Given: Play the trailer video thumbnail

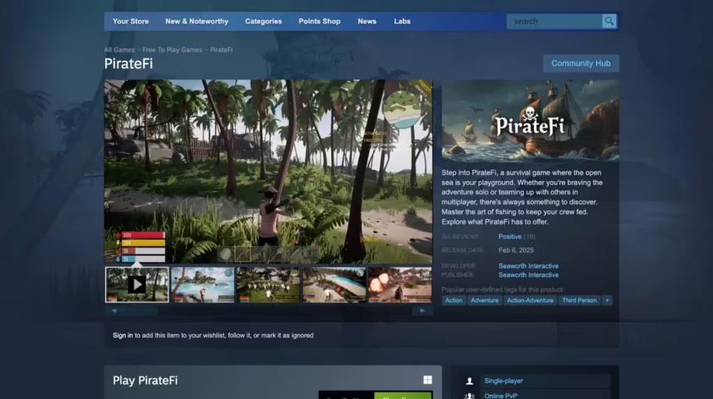Looking at the screenshot, I should pyautogui.click(x=136, y=284).
